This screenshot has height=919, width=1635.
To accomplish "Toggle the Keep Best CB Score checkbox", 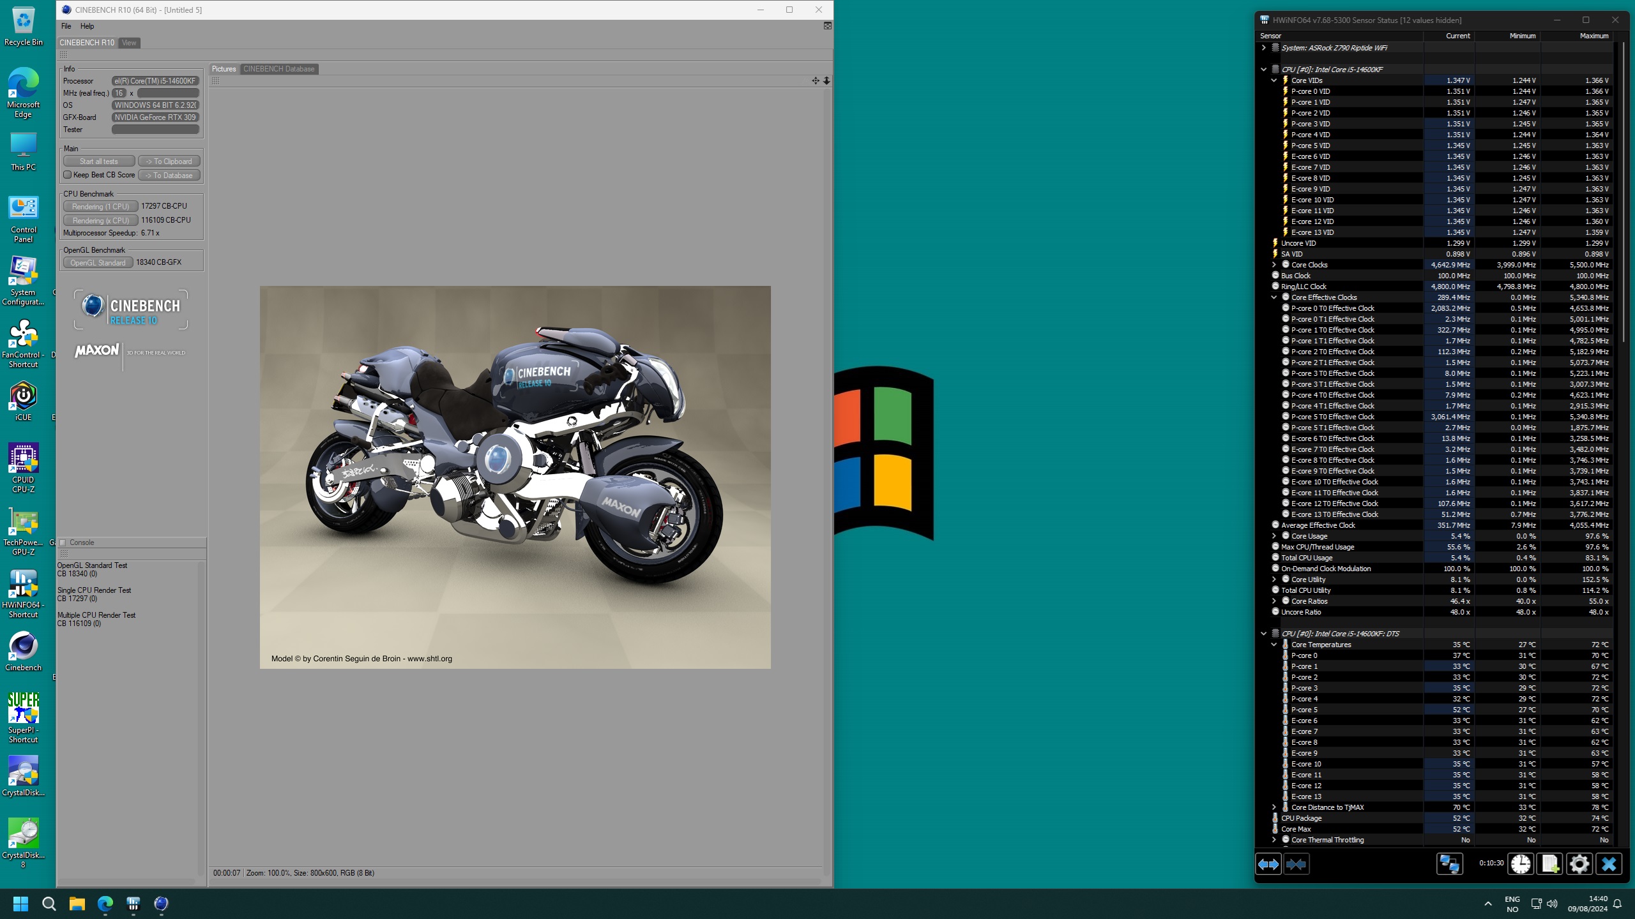I will [x=67, y=175].
